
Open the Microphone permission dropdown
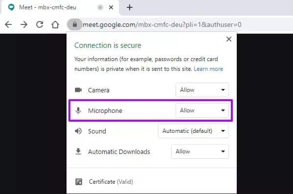click(202, 110)
